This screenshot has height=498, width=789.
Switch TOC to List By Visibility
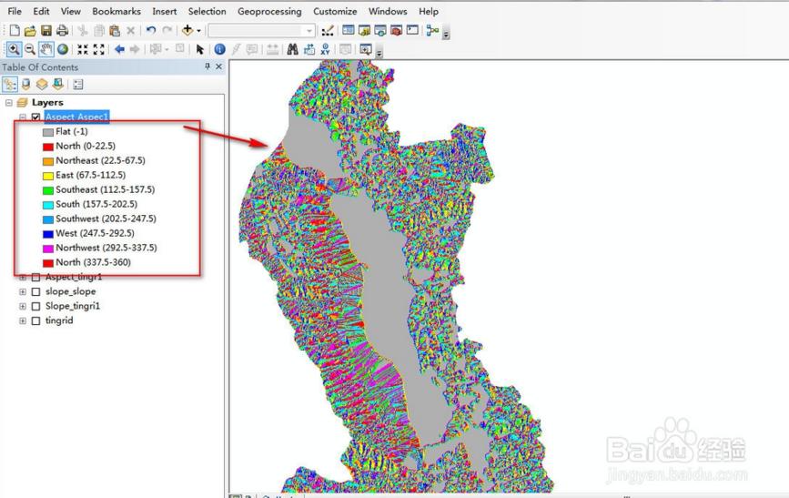[42, 84]
